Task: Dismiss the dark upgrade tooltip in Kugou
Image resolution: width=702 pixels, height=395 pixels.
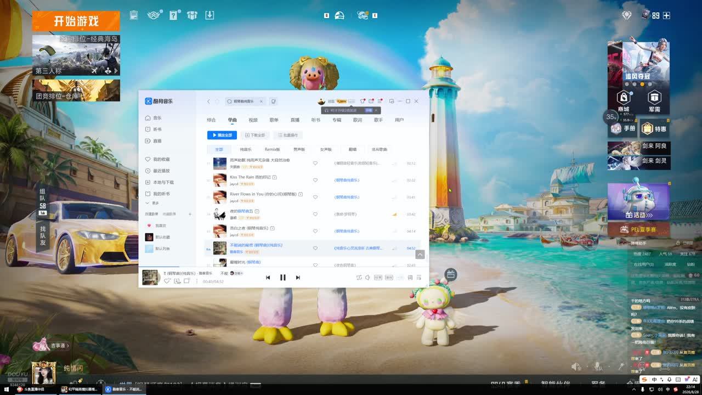Action: tap(376, 110)
